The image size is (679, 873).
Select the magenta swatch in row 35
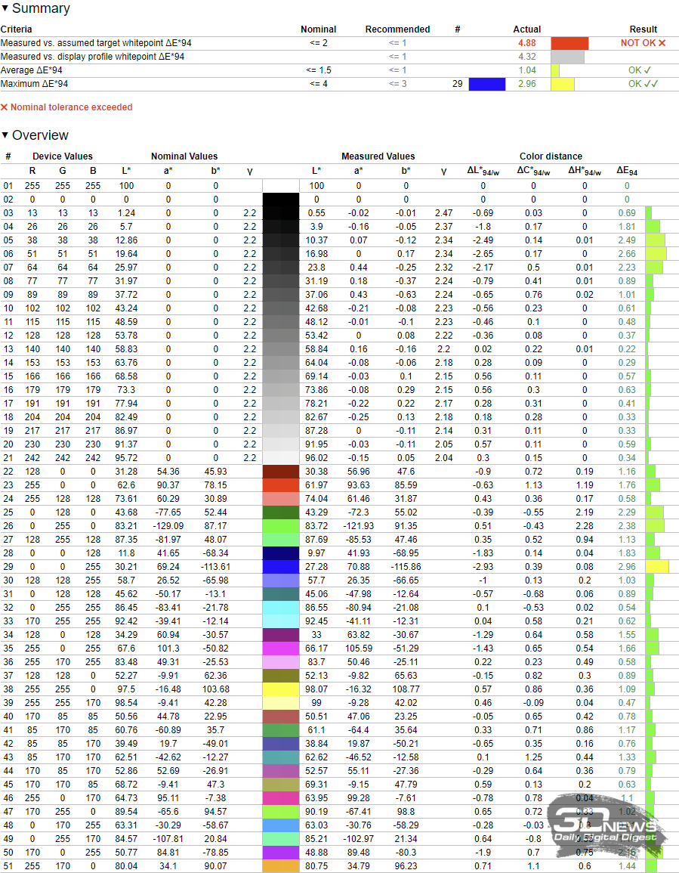[x=281, y=648]
